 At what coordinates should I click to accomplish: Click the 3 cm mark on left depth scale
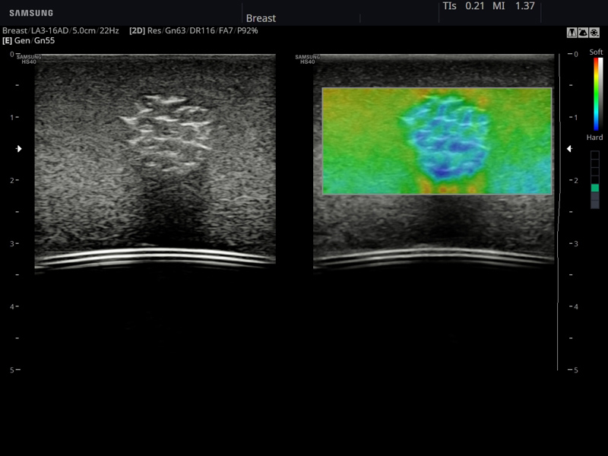pos(14,243)
